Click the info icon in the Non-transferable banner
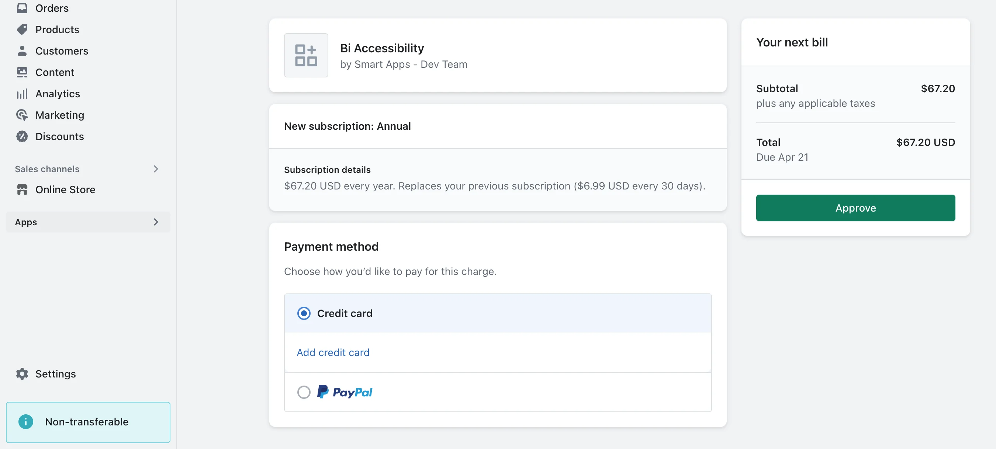The width and height of the screenshot is (996, 449). (26, 422)
